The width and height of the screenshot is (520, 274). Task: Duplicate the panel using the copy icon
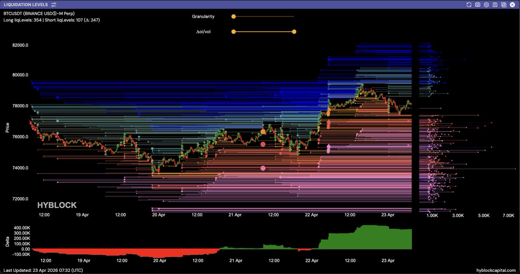pyautogui.click(x=504, y=4)
